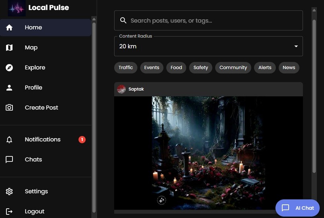Screen dimensions: 324x218
Task: Filter posts by Community tag
Action: [x=233, y=68]
